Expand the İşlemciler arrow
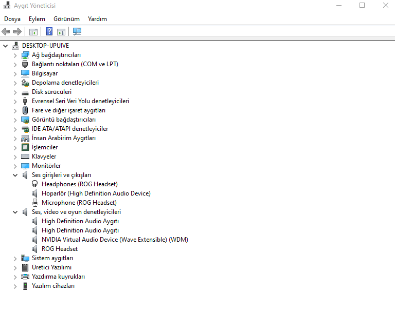This screenshot has width=395, height=332. tap(15, 148)
